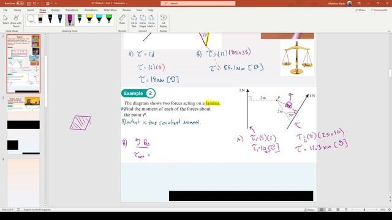Switch to the Insert tab
The width and height of the screenshot is (392, 220).
pos(30,10)
